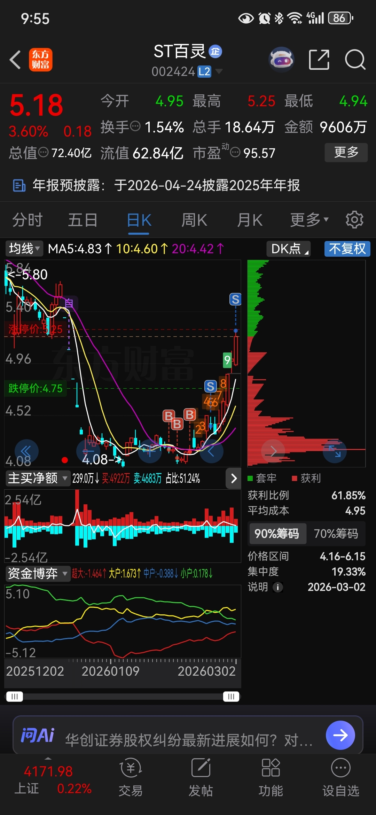Tap the 集中度 19.33% value
Image resolution: width=376 pixels, height=815 pixels.
point(348,572)
